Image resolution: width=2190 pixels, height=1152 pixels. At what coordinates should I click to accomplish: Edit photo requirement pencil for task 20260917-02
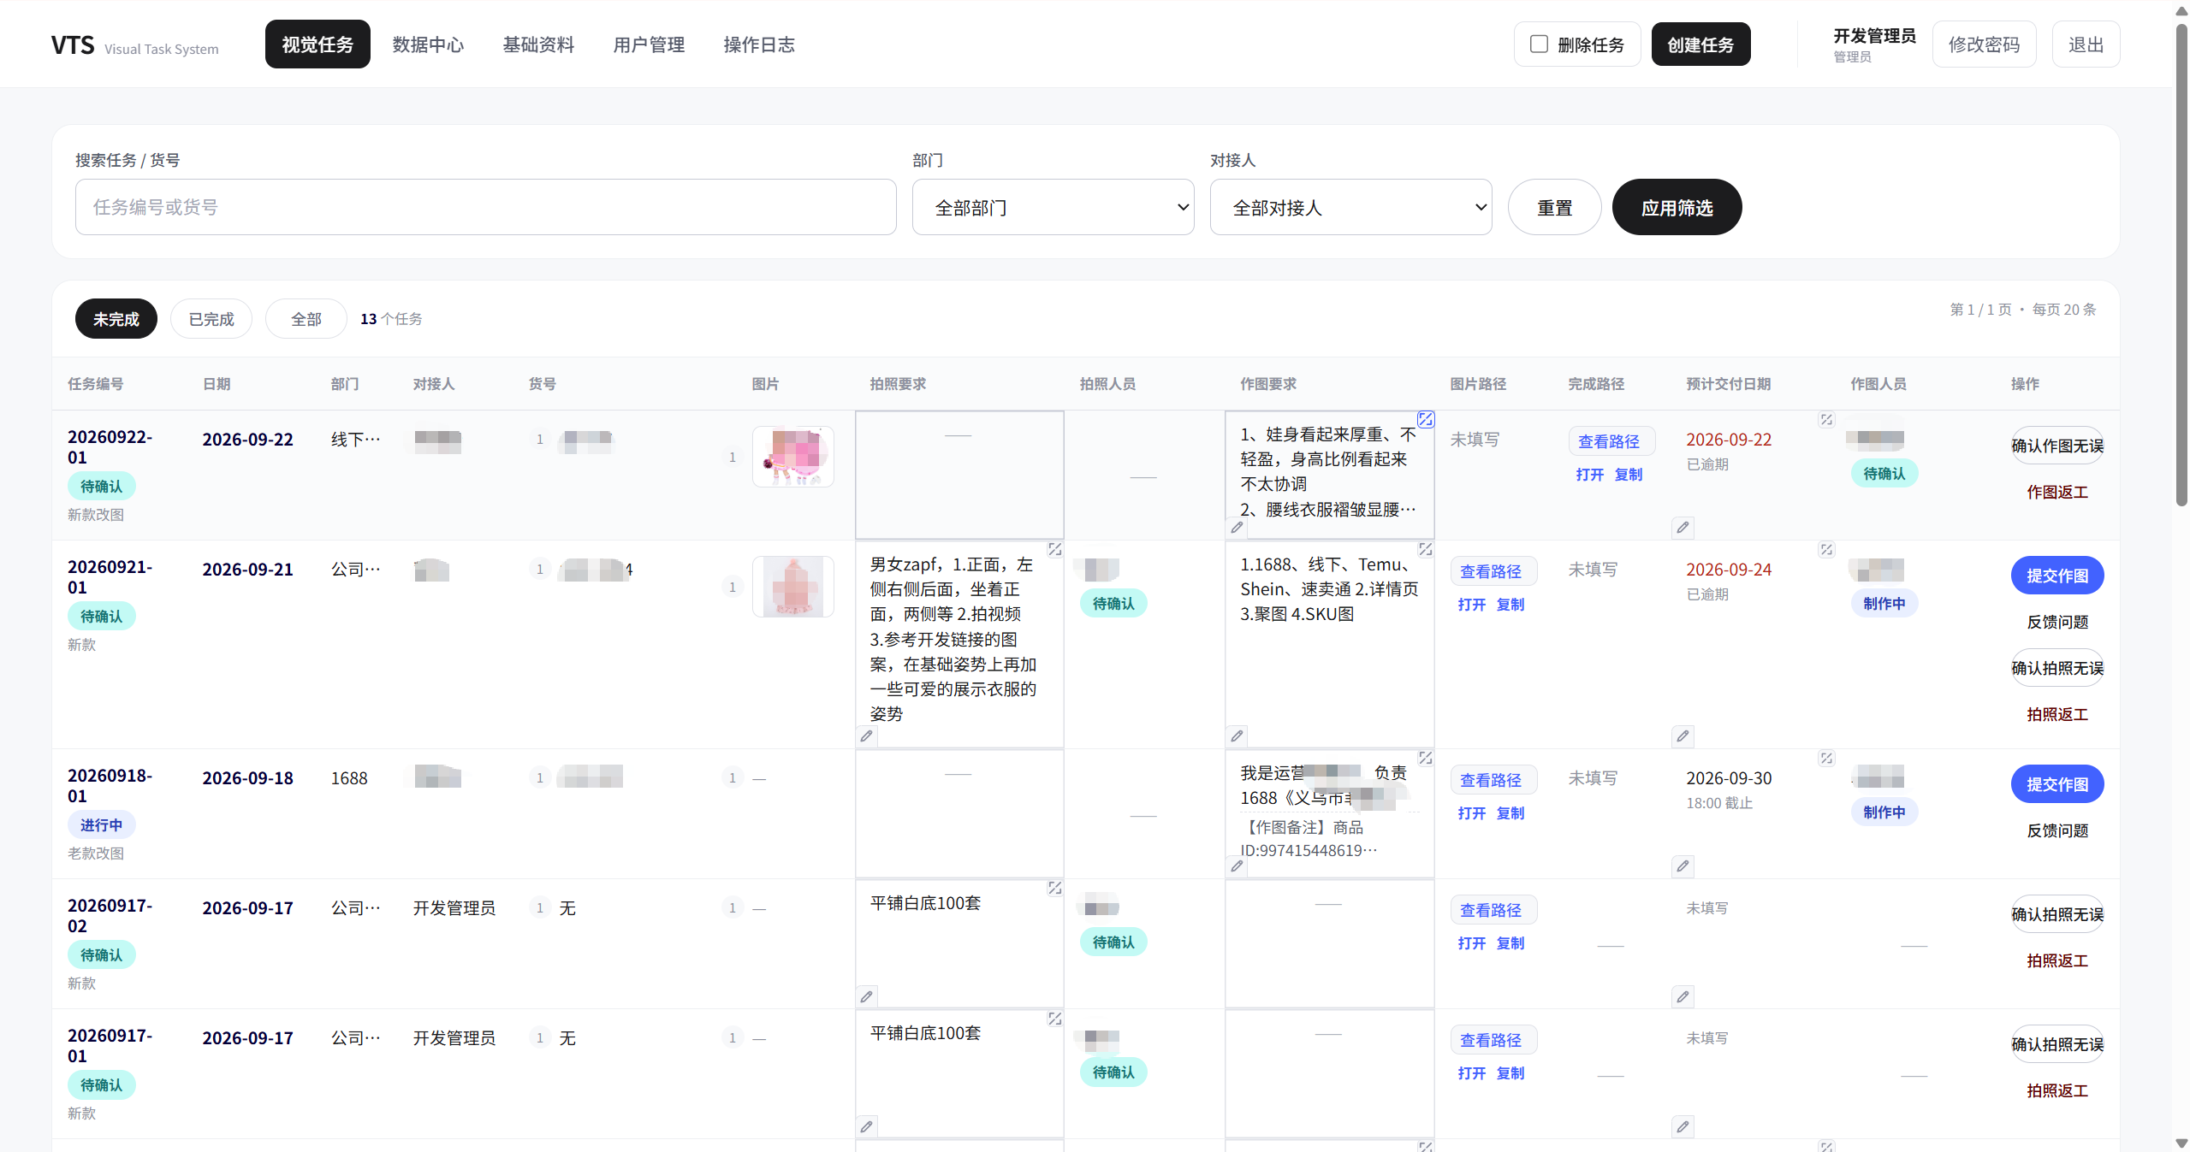point(867,996)
